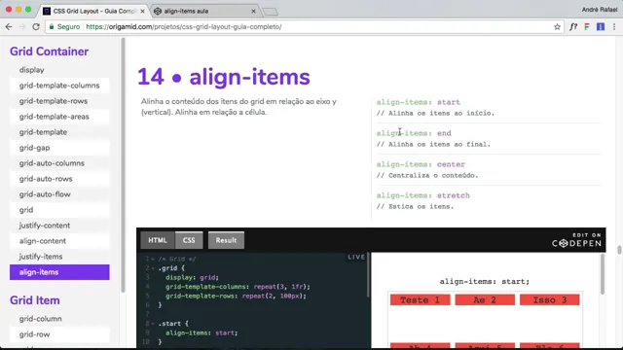Open the f? extension icon
This screenshot has width=623, height=350.
573,26
